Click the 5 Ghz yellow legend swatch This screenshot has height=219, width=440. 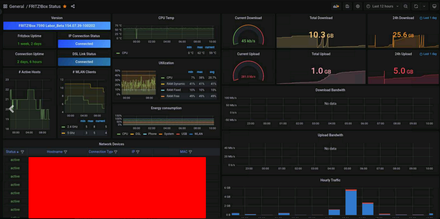63,133
